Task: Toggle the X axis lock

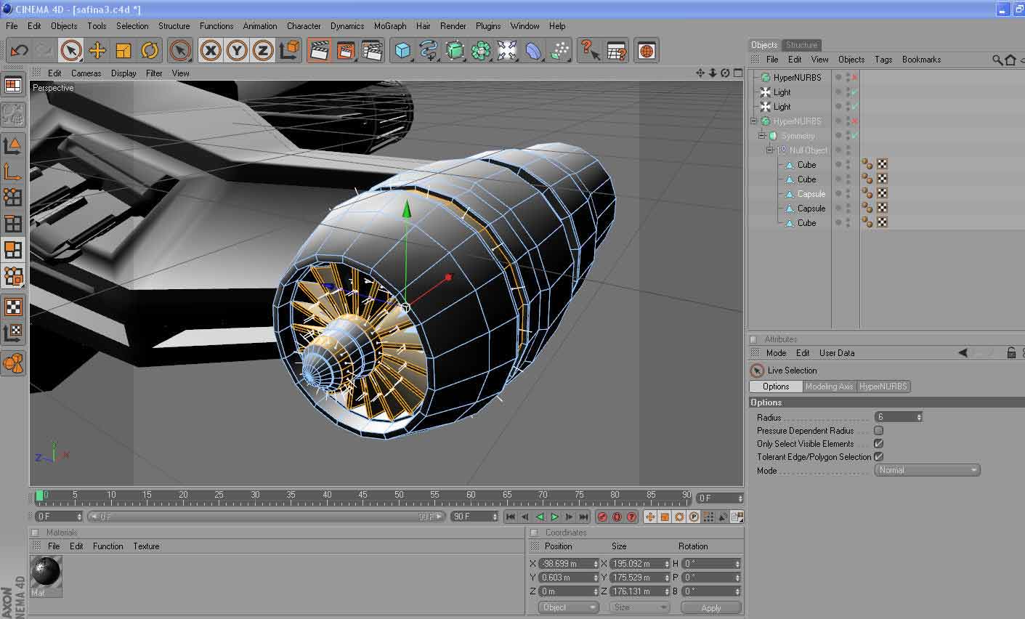Action: (x=211, y=50)
